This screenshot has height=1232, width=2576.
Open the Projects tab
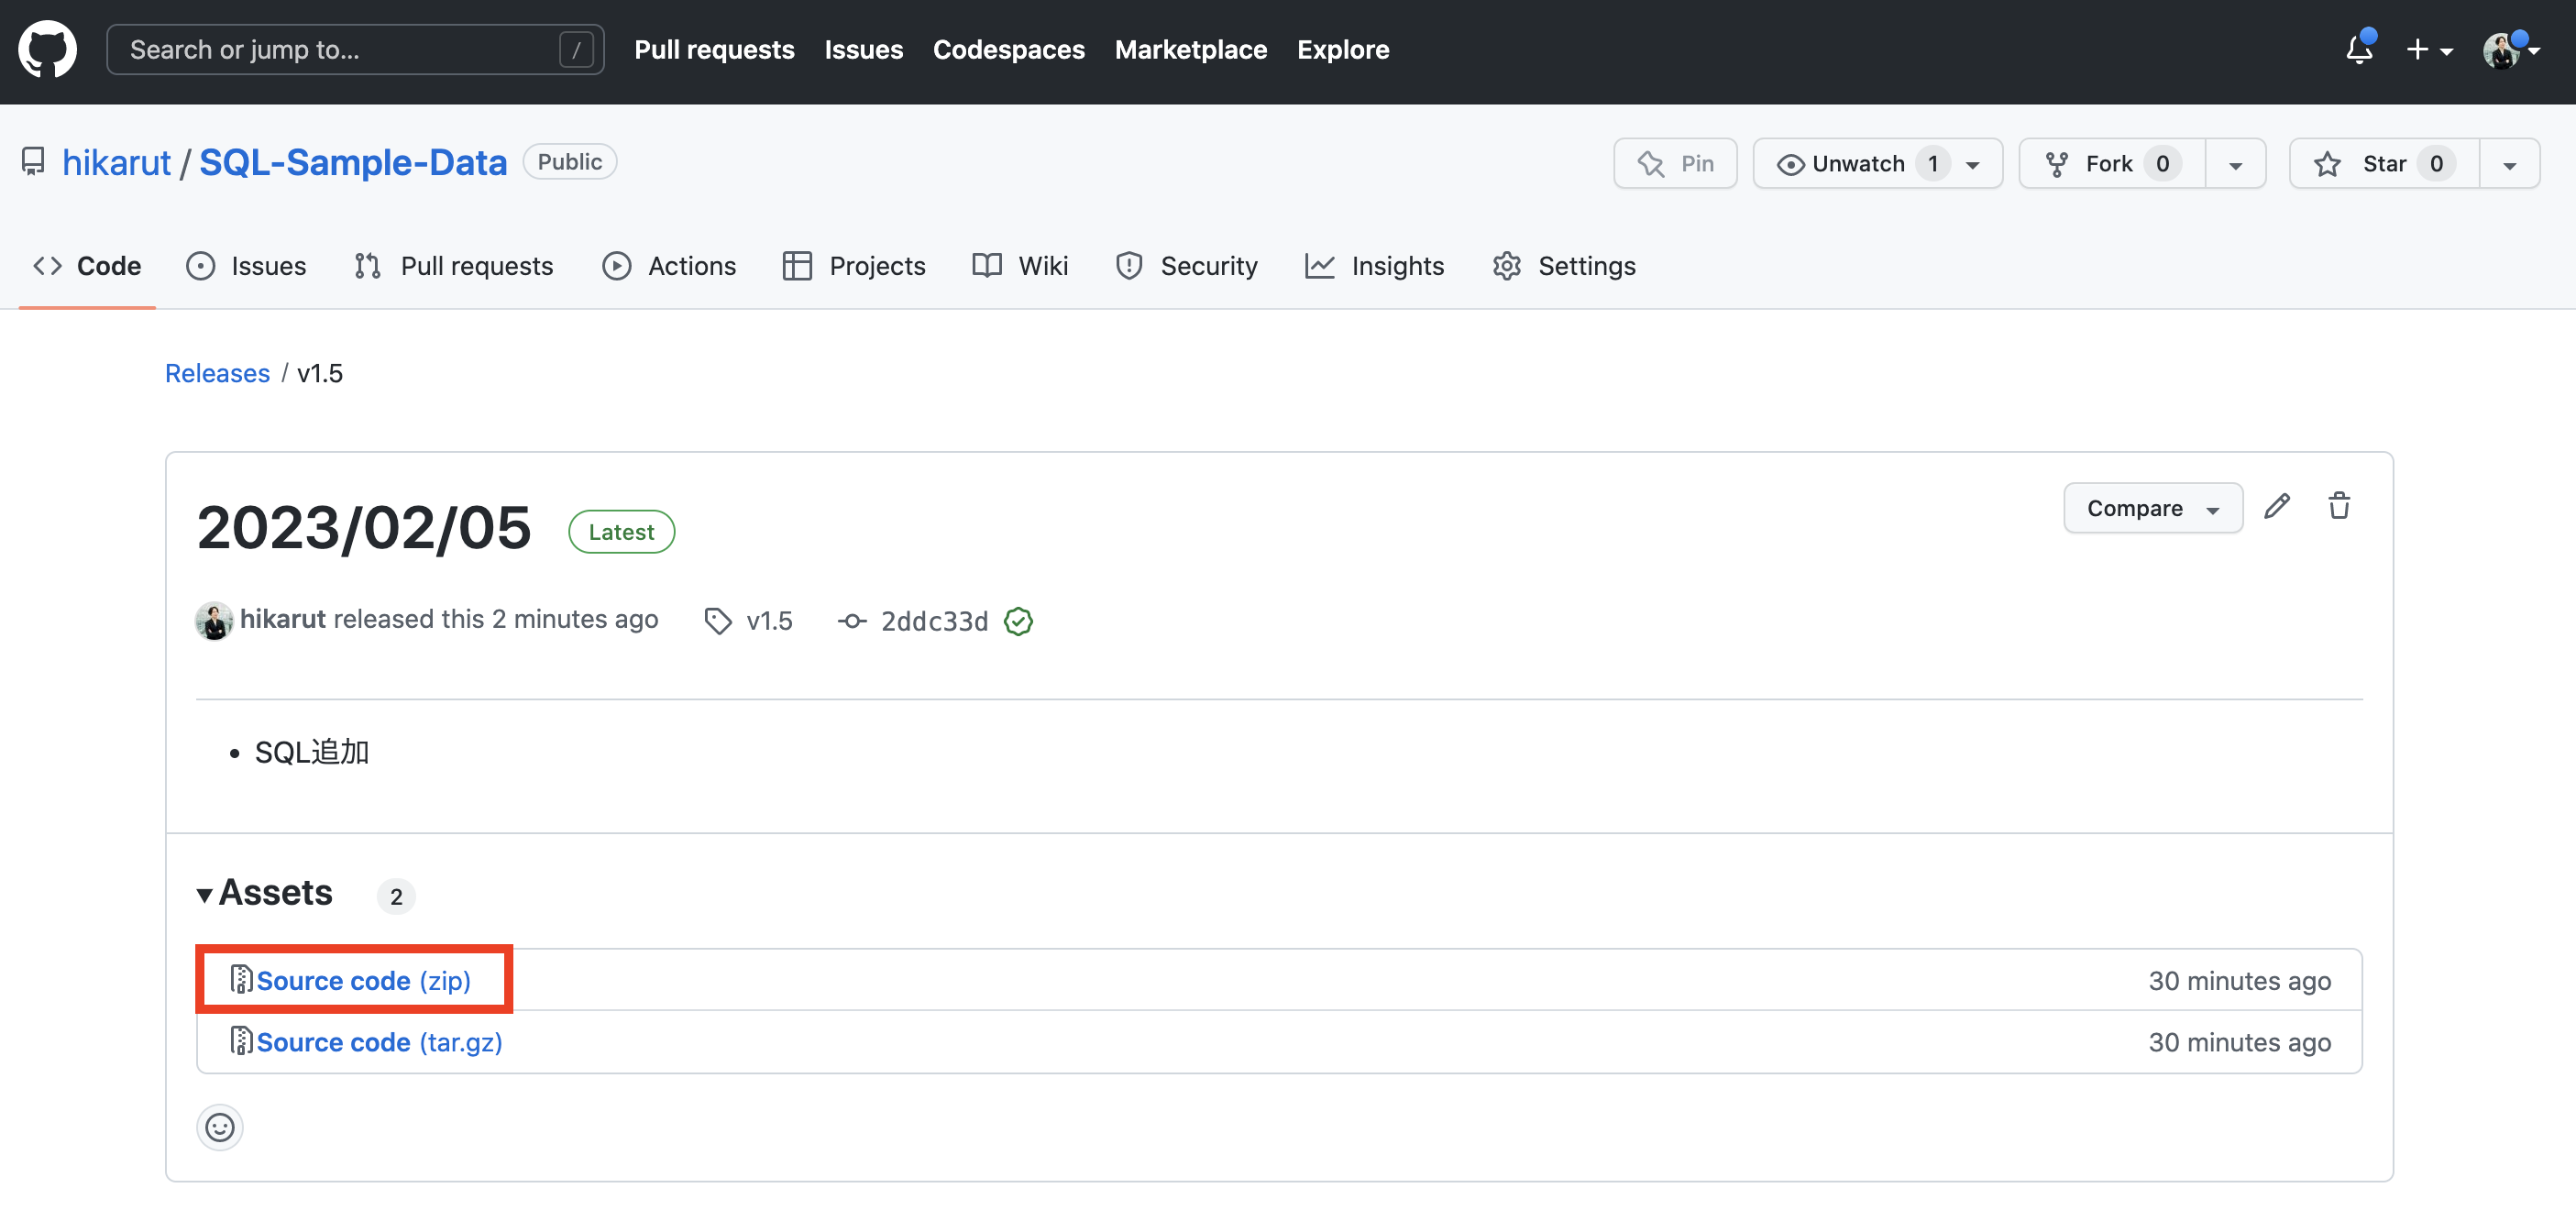(854, 266)
